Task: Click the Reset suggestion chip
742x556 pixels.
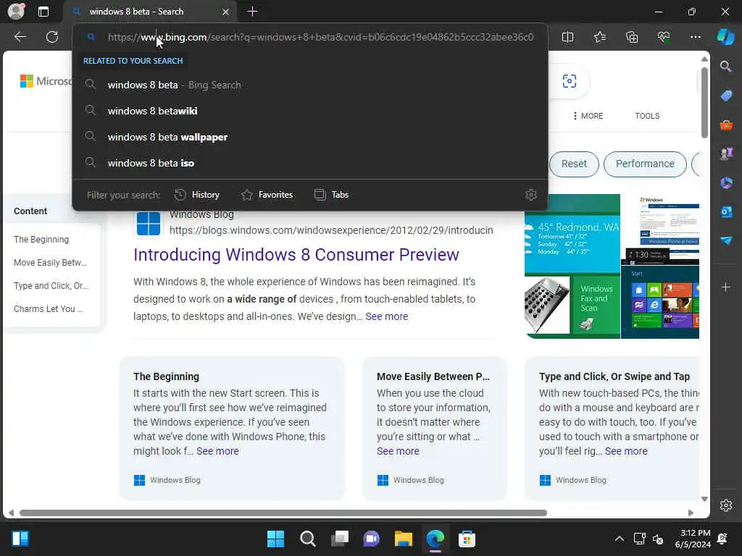Action: click(574, 164)
